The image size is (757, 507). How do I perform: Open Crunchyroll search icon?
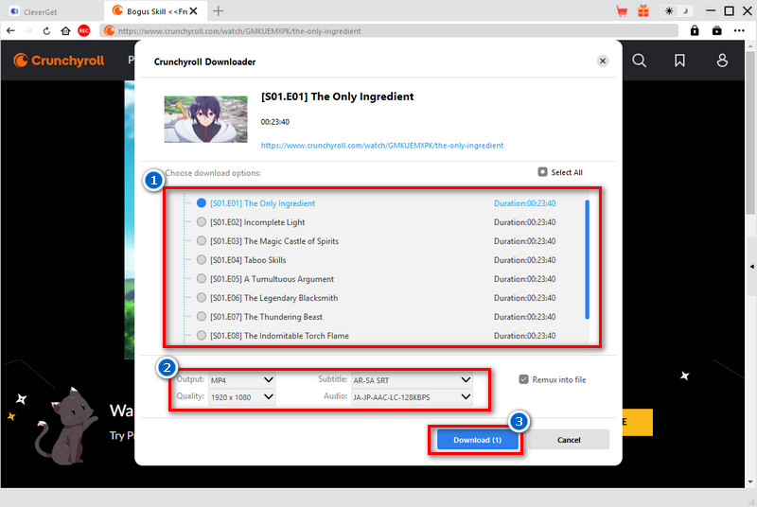[640, 61]
